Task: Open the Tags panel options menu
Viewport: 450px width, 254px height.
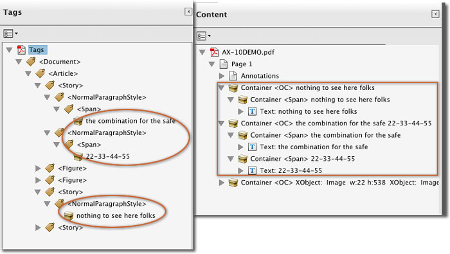Action: 10,33
